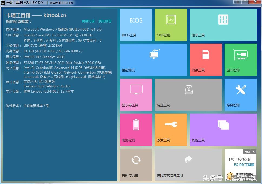This screenshot has height=184, width=262.
Task: Open the BIOS工具 (BIOS Tools) tile
Action: 136,24
